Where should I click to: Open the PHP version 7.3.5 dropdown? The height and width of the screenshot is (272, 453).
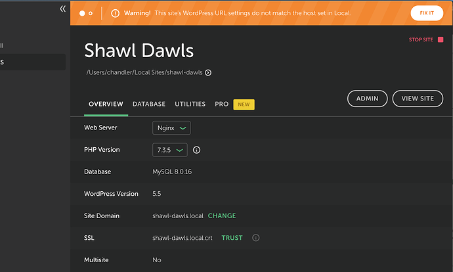(169, 150)
